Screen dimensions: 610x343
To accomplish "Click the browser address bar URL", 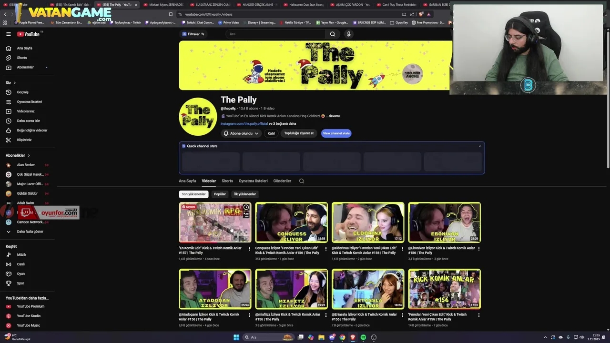I will pos(209,14).
